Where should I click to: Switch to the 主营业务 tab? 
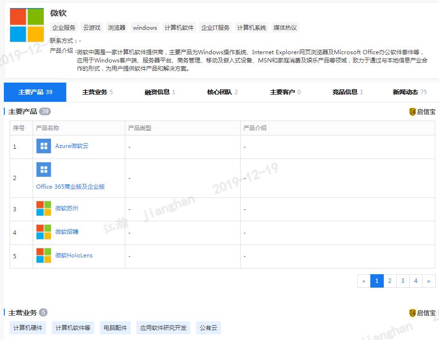(x=95, y=92)
